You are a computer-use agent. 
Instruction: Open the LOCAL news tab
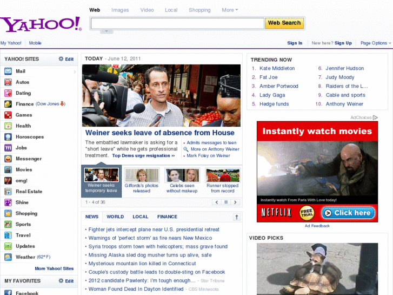(141, 217)
